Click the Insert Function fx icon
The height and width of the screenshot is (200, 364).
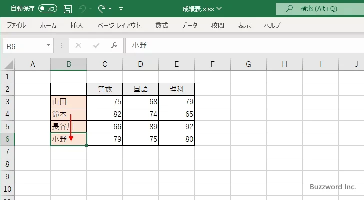tap(114, 45)
